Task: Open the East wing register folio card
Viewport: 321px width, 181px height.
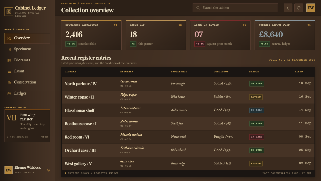Action: tap(27, 126)
